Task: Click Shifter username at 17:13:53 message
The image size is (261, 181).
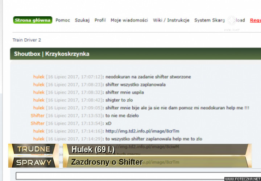Action: tap(38, 116)
